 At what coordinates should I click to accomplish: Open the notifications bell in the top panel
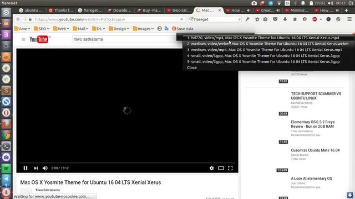pos(303,3)
